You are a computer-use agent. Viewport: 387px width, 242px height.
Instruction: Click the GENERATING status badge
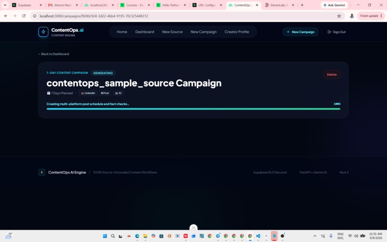(103, 73)
